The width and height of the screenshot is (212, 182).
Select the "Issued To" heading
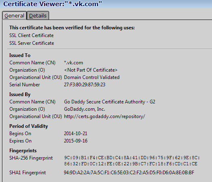pyautogui.click(x=20, y=55)
